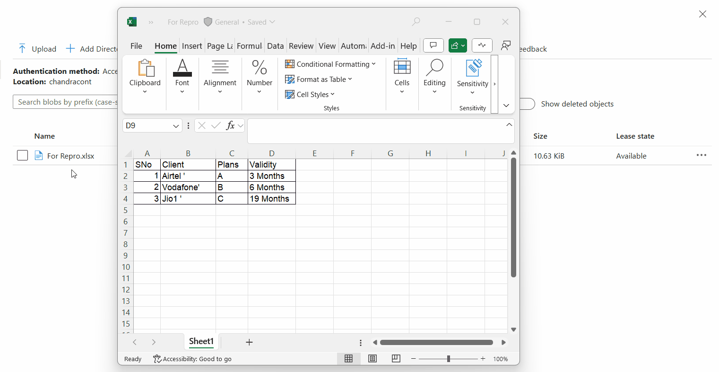Switch to Normal view icon
Image resolution: width=719 pixels, height=372 pixels.
click(x=349, y=359)
